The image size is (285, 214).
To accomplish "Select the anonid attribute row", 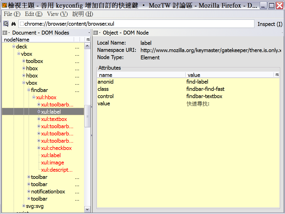I will click(188, 82).
